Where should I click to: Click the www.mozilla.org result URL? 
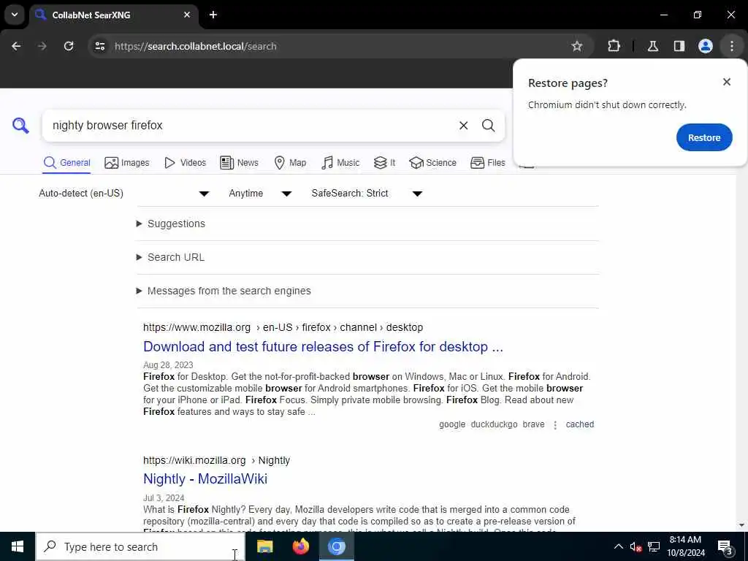tap(283, 327)
